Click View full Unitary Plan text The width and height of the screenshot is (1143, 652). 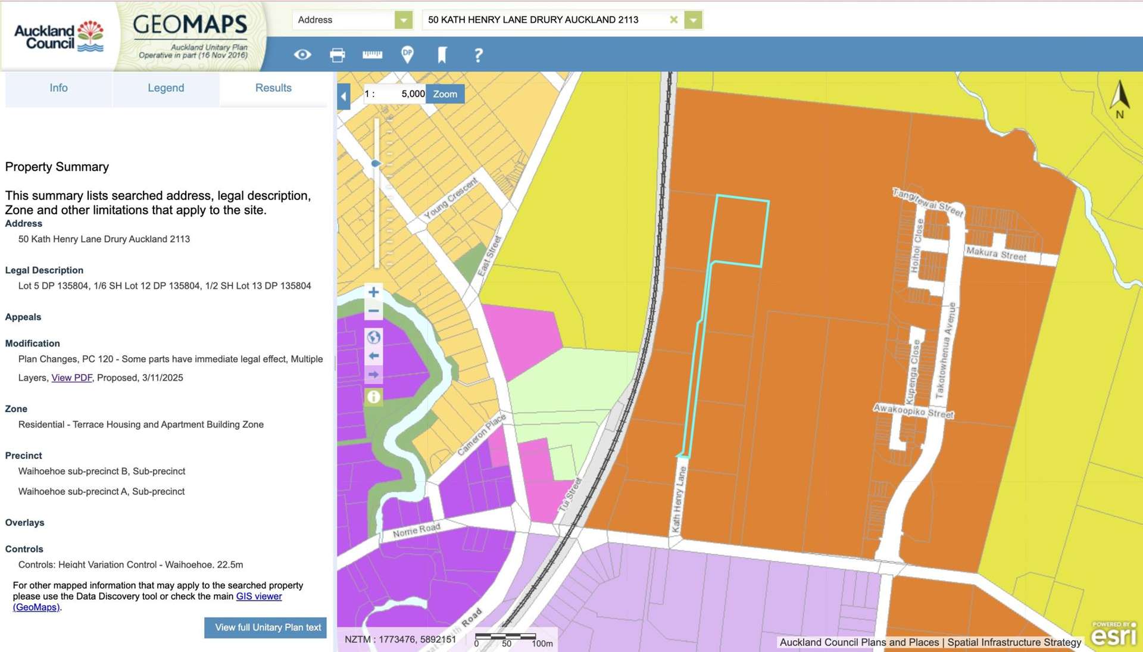tap(266, 628)
